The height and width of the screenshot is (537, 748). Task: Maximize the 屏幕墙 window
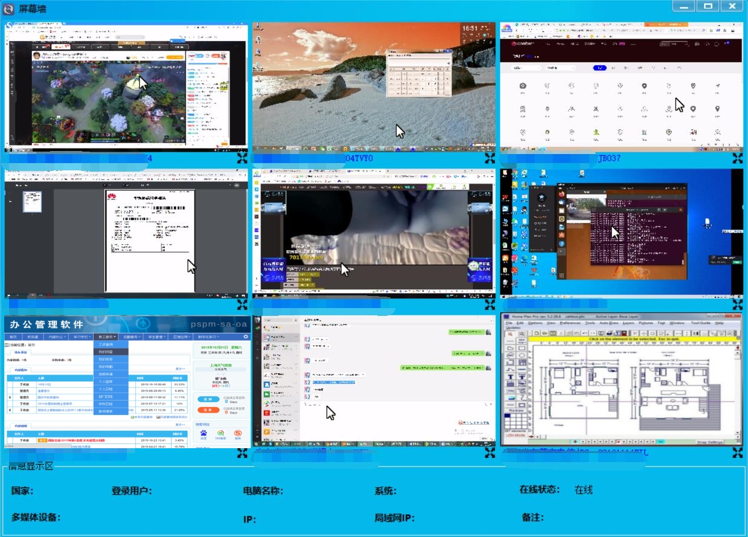pos(708,7)
